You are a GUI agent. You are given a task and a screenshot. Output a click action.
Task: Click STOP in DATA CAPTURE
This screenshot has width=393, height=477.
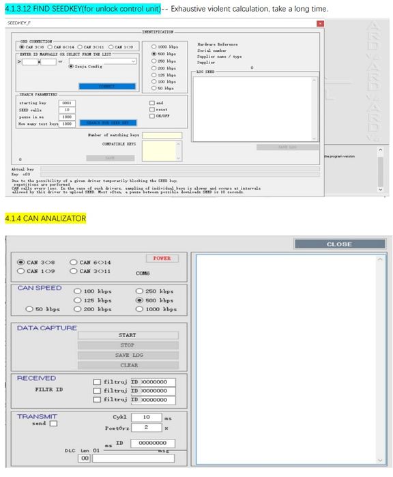point(128,345)
